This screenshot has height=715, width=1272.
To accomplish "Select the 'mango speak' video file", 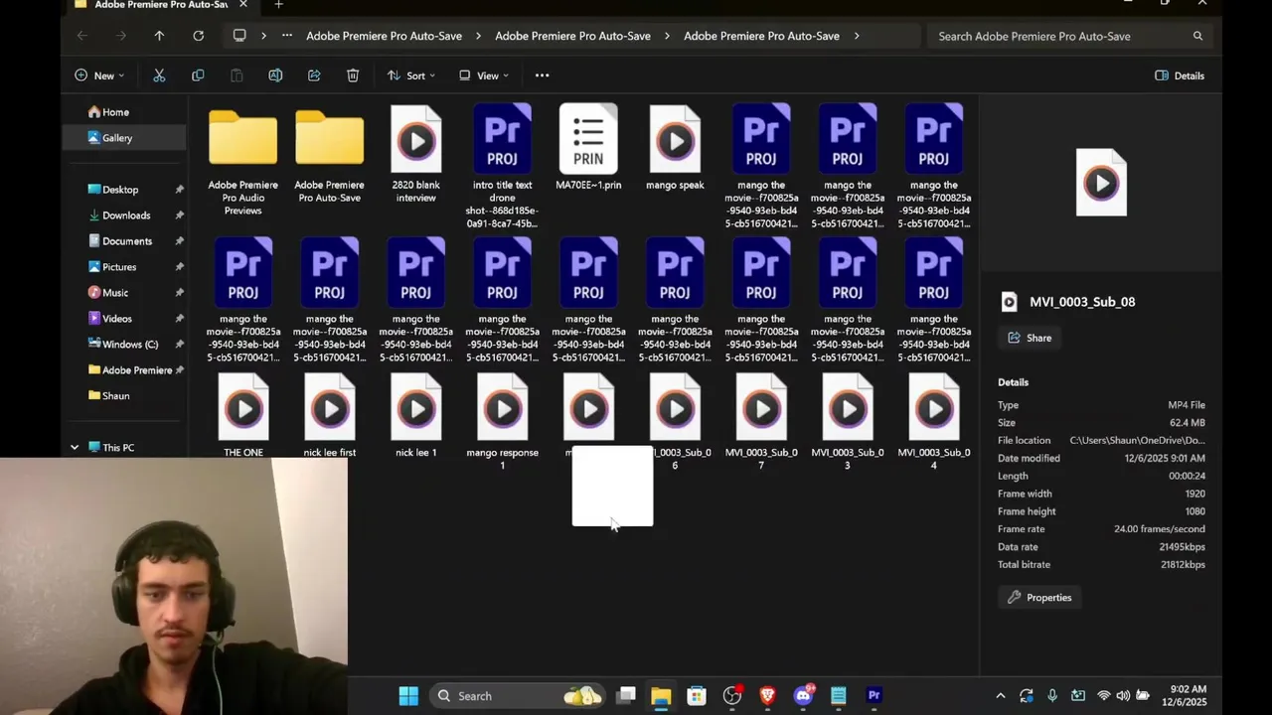I will (675, 147).
